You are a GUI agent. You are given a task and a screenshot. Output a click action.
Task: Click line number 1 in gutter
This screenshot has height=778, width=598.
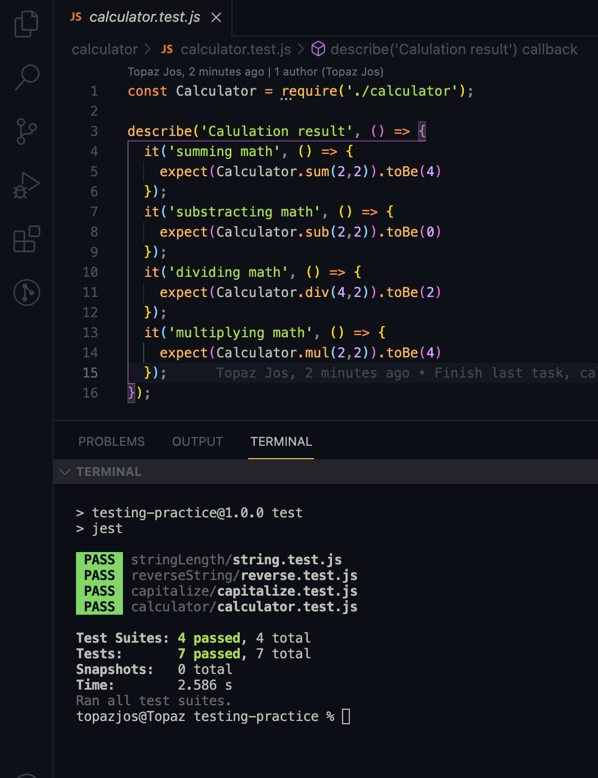94,91
